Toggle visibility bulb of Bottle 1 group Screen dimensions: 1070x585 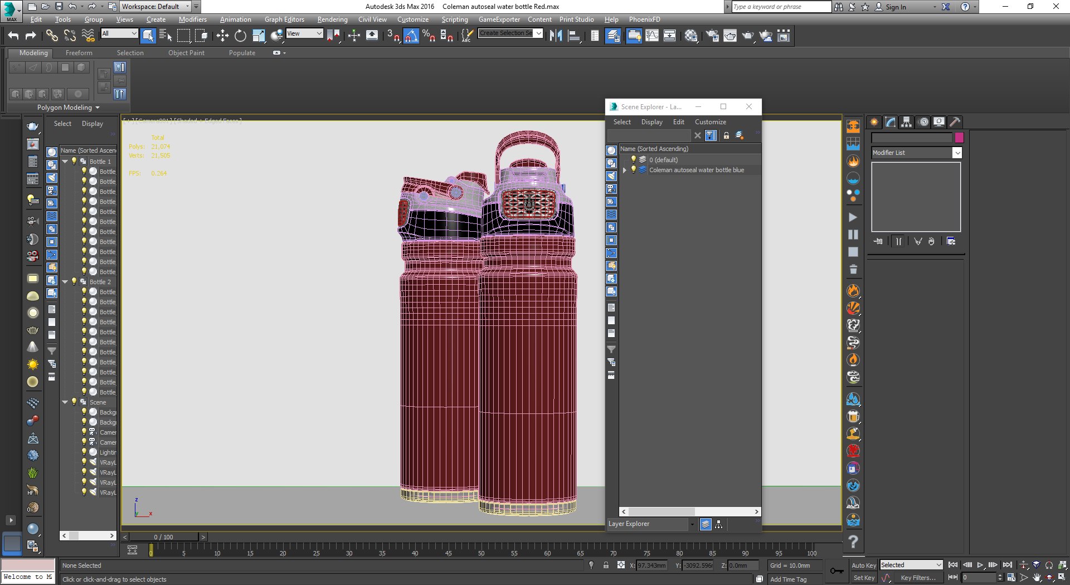pos(74,161)
